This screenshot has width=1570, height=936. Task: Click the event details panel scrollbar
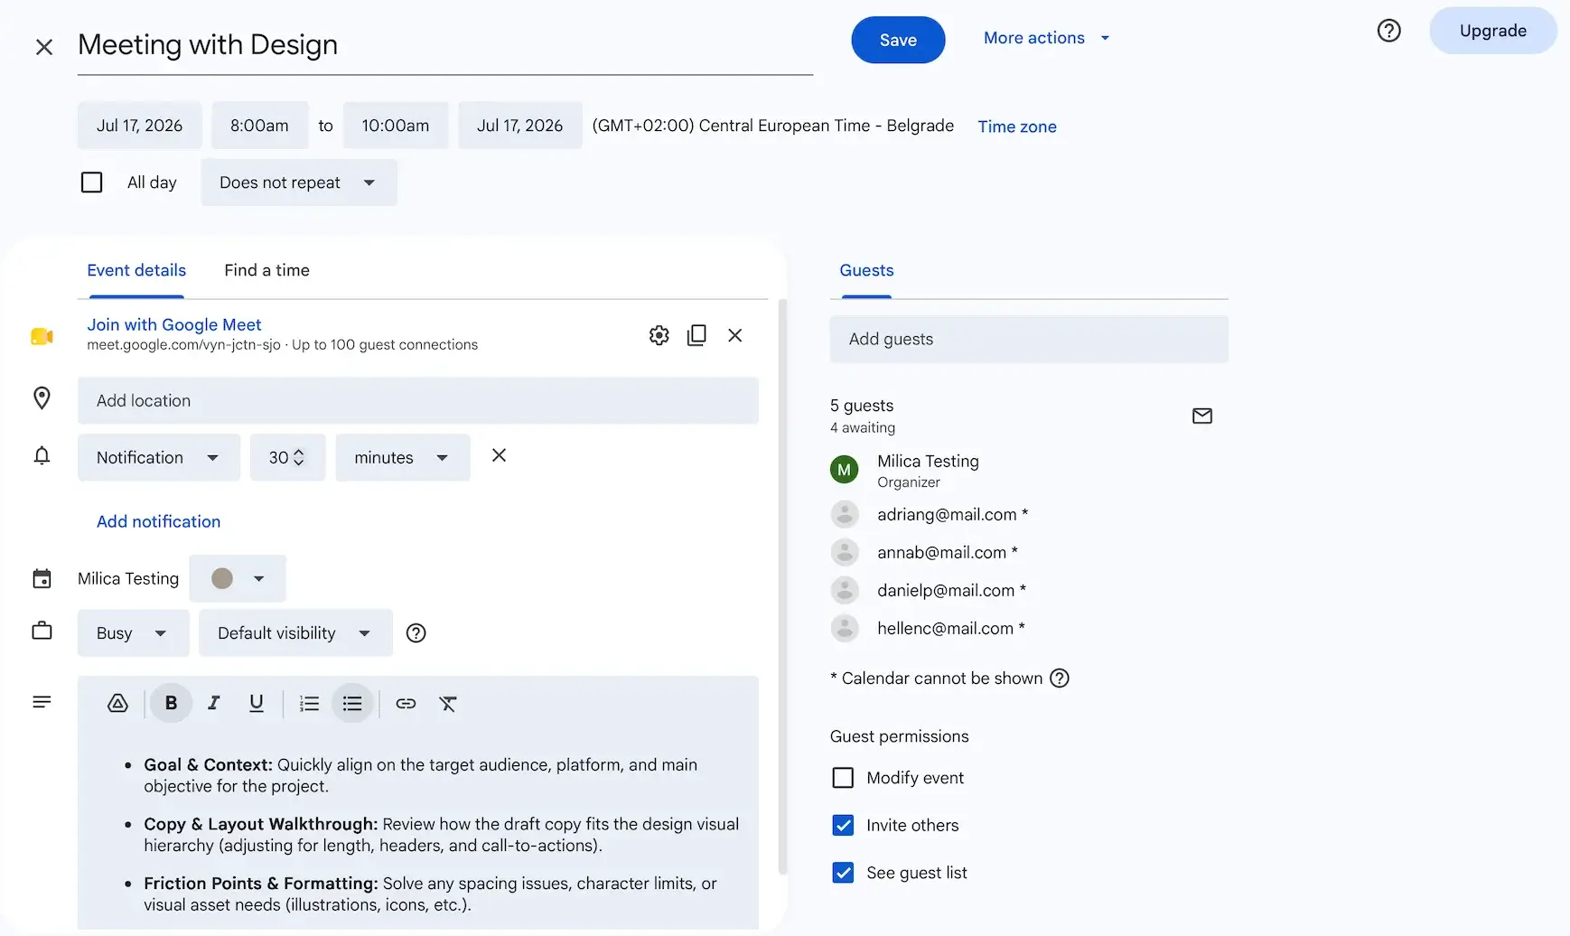click(782, 587)
